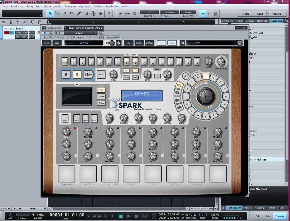
Task: Click the Spark stop button
Action: click(77, 74)
